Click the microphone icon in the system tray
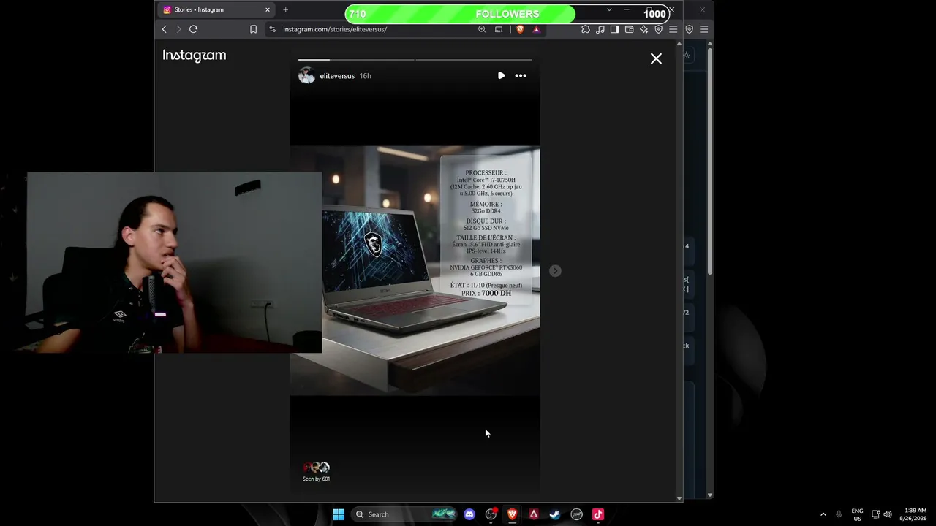This screenshot has width=936, height=526. tap(839, 514)
